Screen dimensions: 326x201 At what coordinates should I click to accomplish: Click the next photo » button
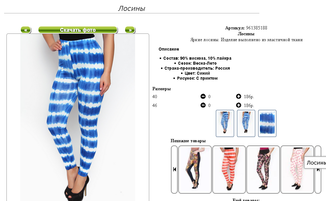130,30
